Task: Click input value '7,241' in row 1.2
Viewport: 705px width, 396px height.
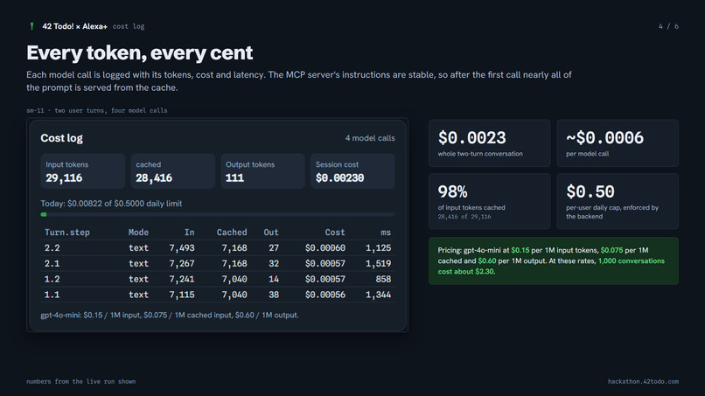Action: [182, 279]
